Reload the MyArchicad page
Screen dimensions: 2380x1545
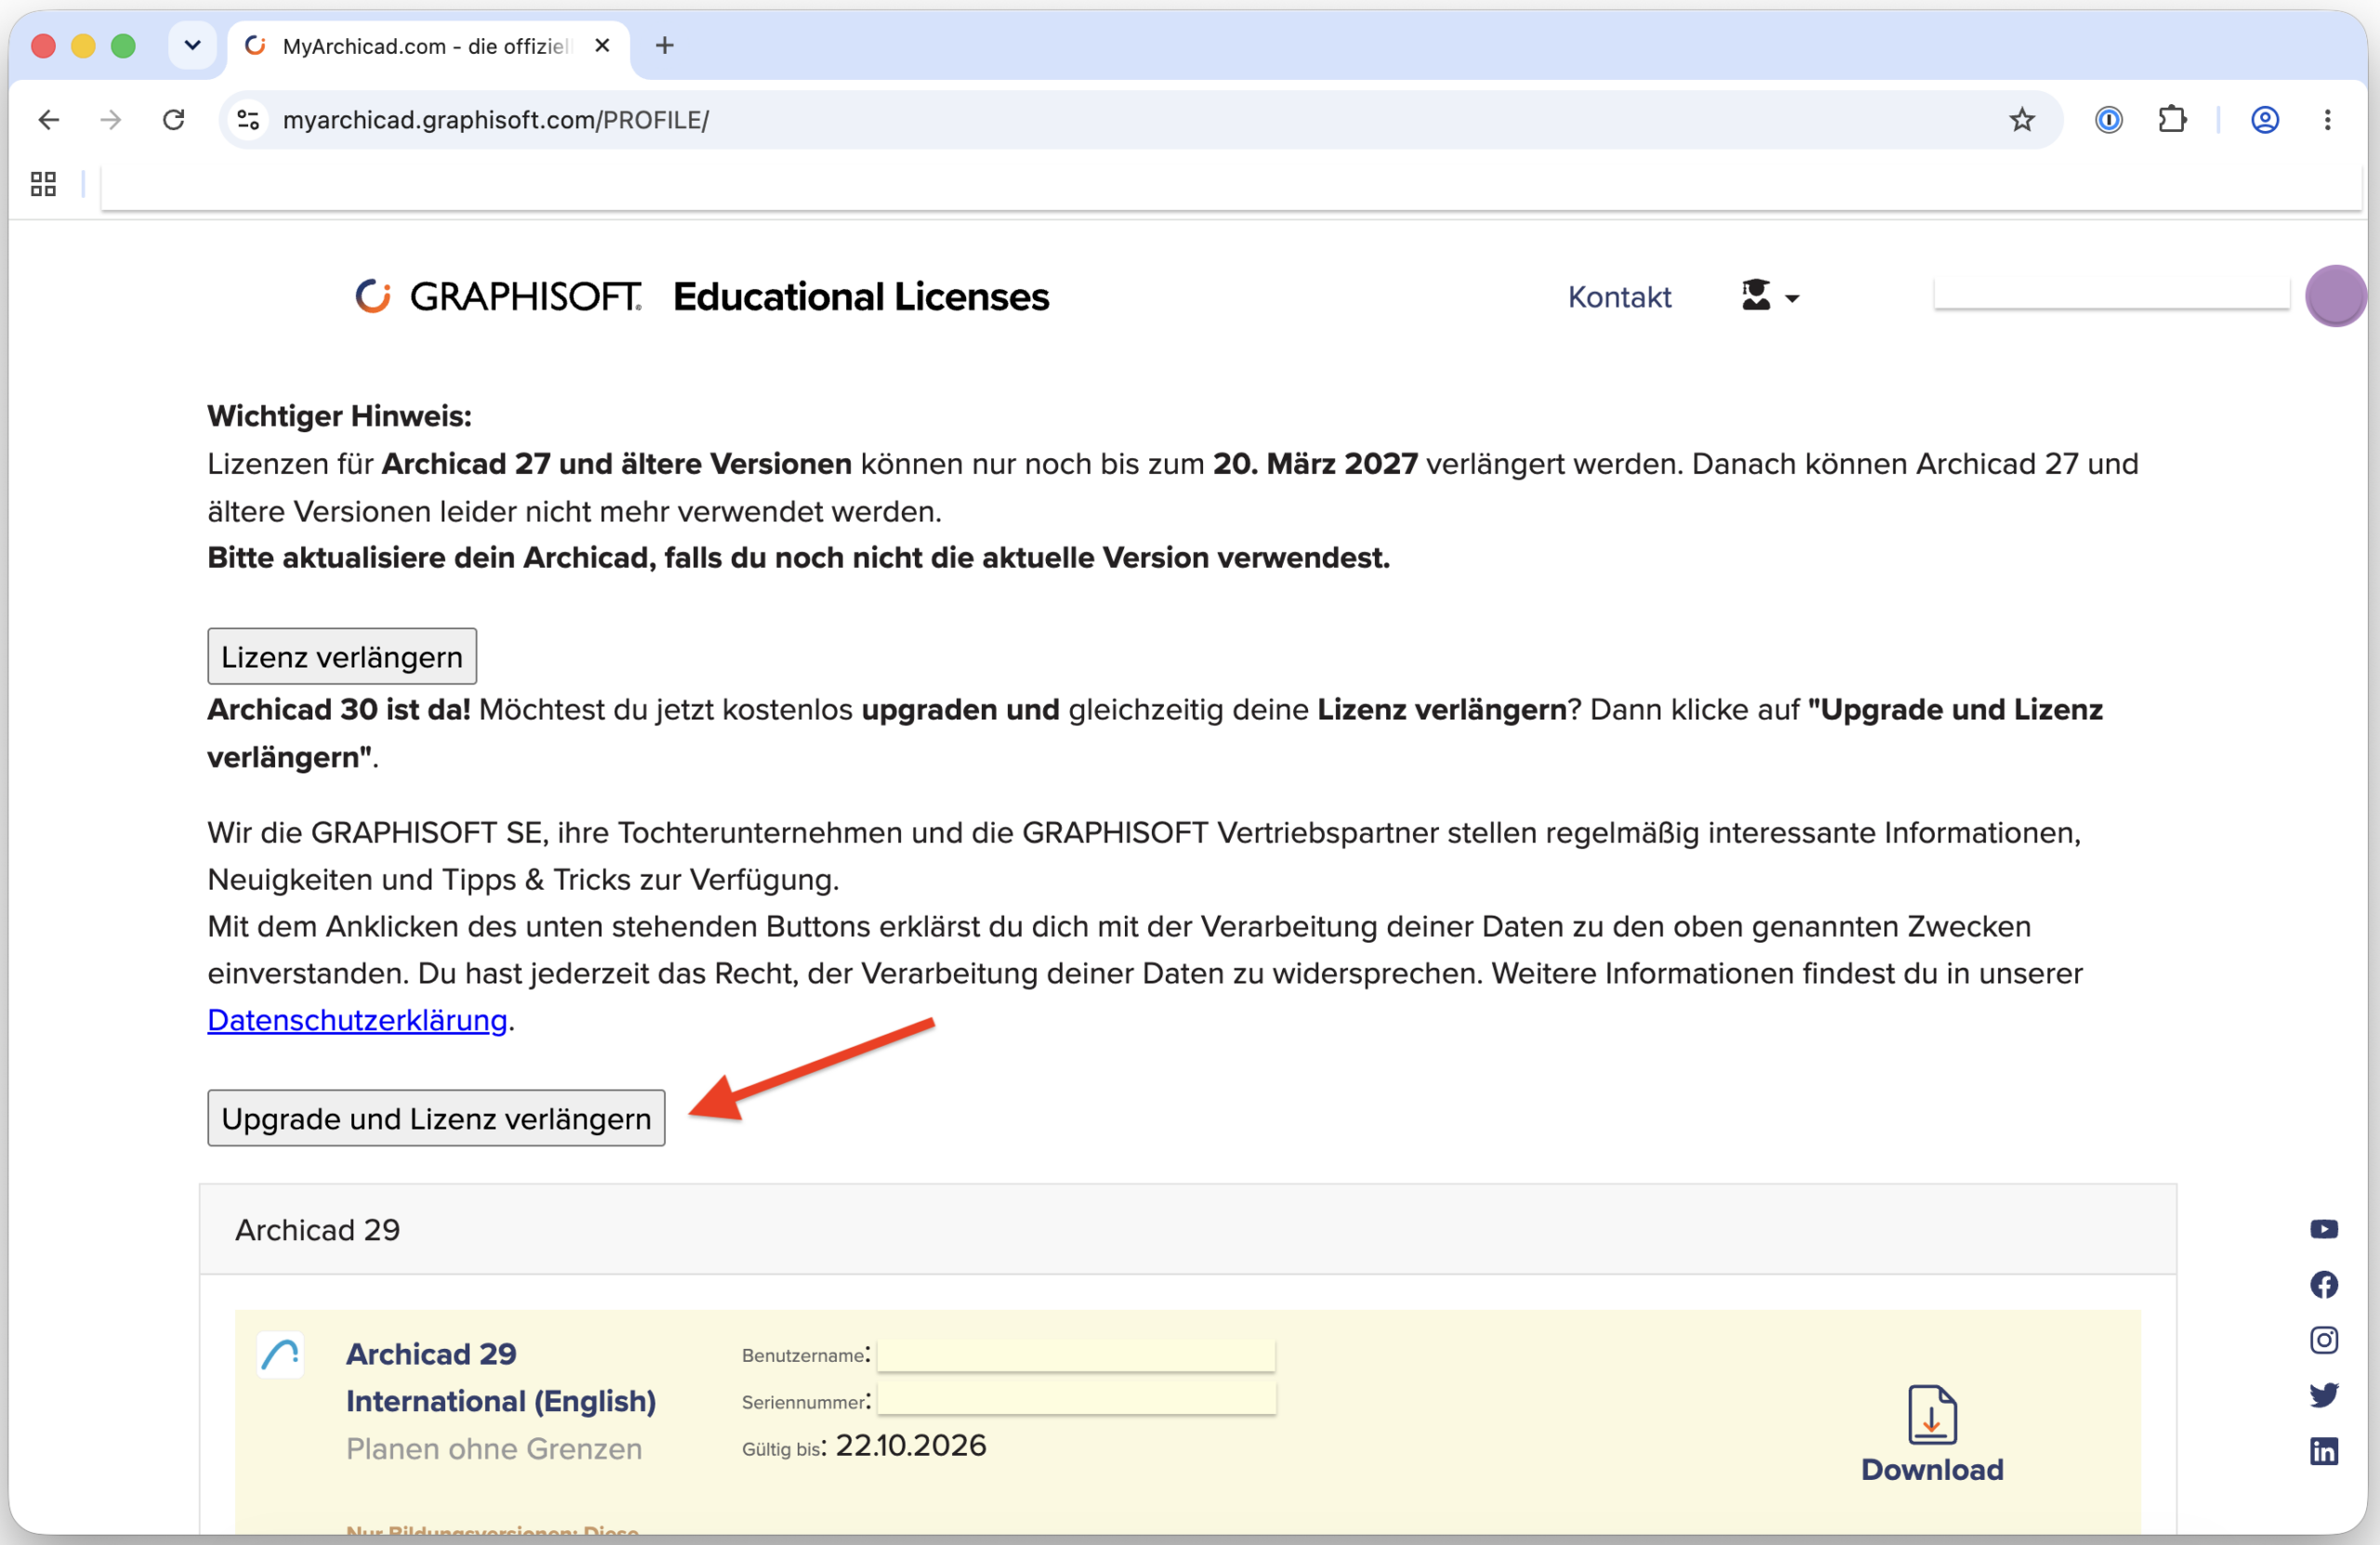174,120
